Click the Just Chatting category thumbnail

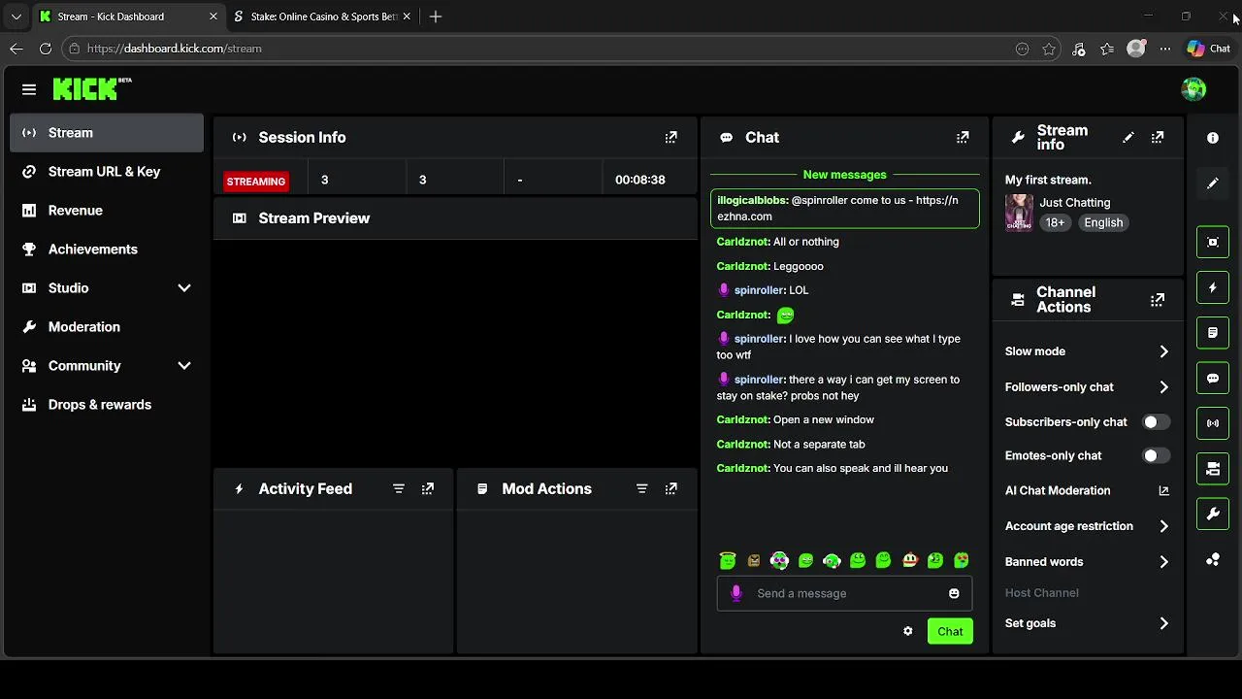coord(1019,213)
